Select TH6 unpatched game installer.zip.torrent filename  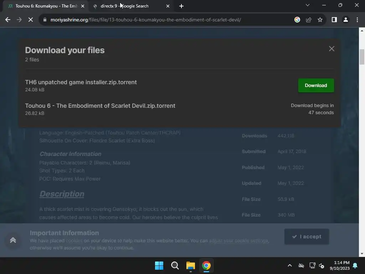pos(81,82)
